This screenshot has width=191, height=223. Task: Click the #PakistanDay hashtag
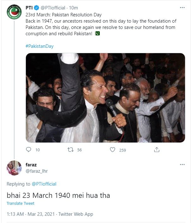39,46
